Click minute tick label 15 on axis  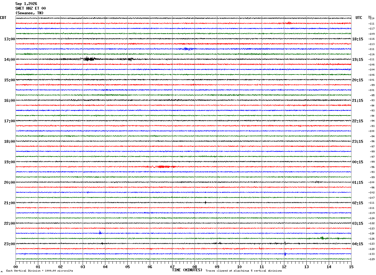(351, 267)
